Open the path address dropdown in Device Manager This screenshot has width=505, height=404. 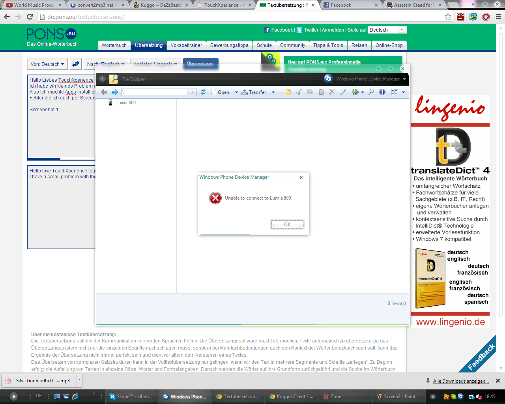(192, 92)
